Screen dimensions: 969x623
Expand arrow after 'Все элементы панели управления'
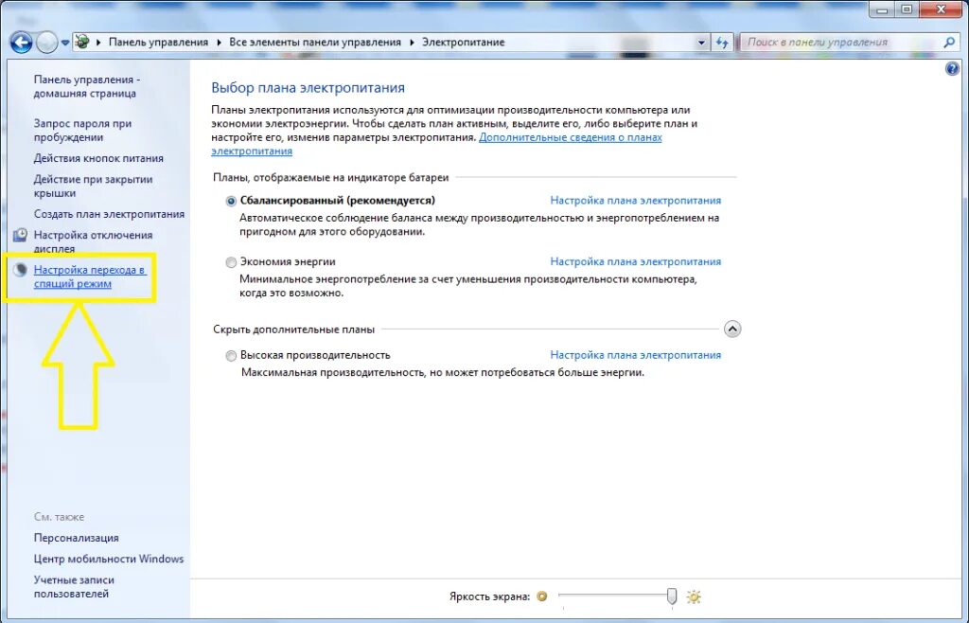click(412, 42)
